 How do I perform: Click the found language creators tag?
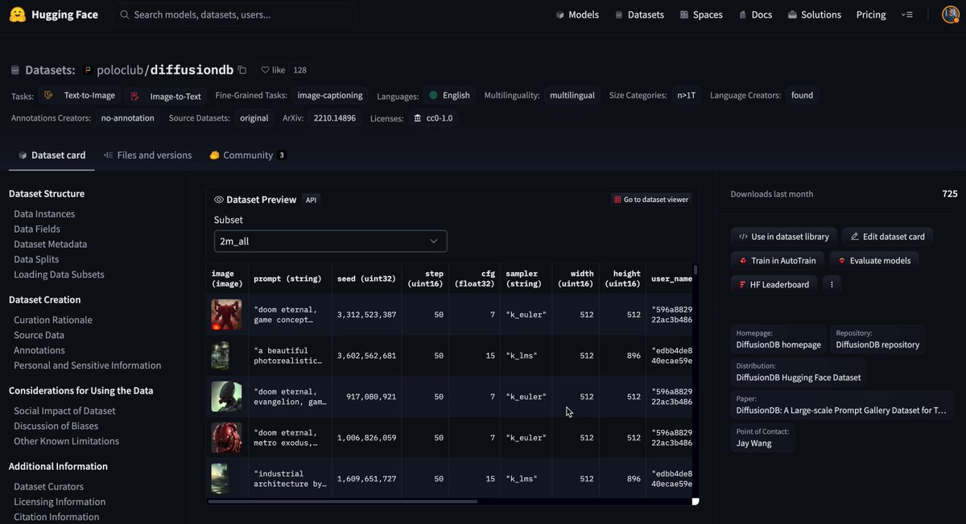803,95
